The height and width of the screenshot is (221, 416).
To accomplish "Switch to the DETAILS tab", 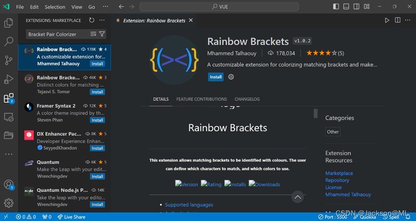I will tap(161, 99).
